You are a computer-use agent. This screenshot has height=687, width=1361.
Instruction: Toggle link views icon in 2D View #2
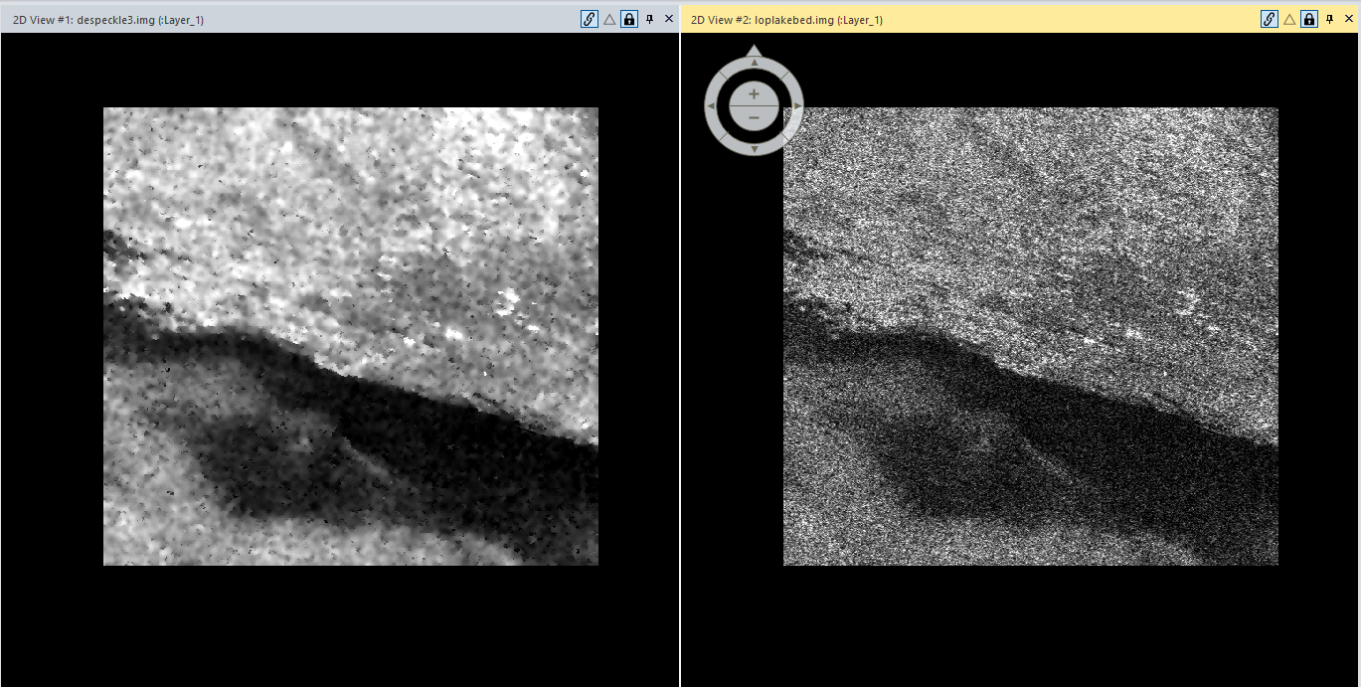[x=1270, y=19]
